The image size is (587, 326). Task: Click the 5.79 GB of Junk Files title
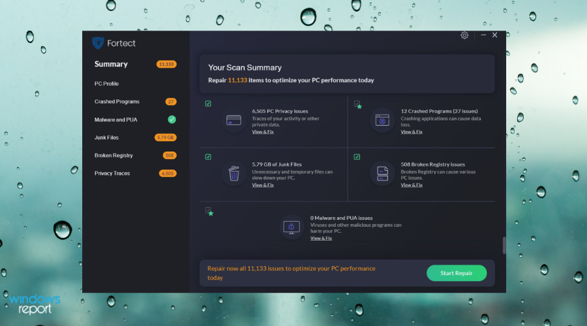pyautogui.click(x=277, y=164)
